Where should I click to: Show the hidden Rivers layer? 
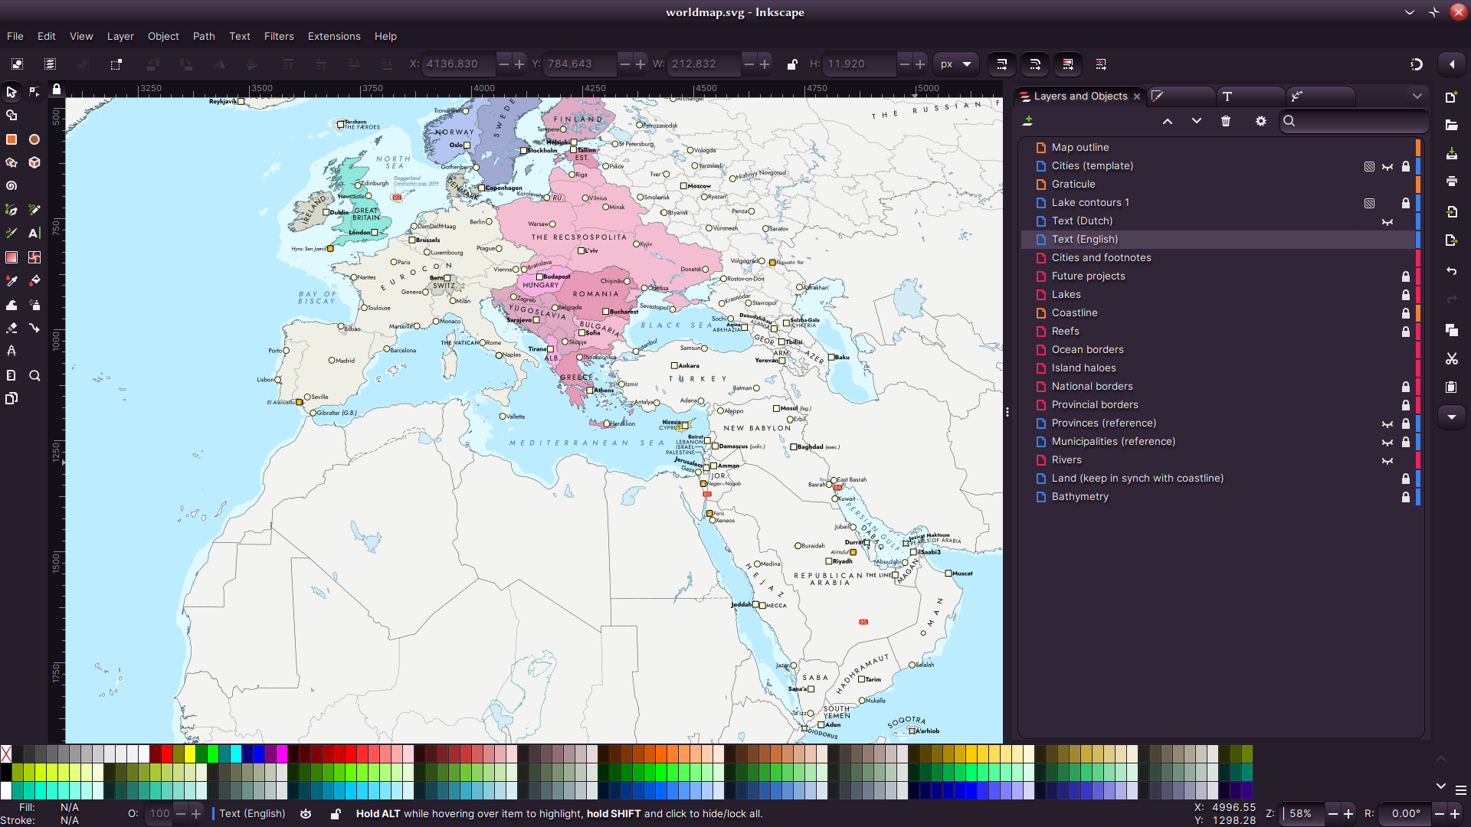(1387, 460)
